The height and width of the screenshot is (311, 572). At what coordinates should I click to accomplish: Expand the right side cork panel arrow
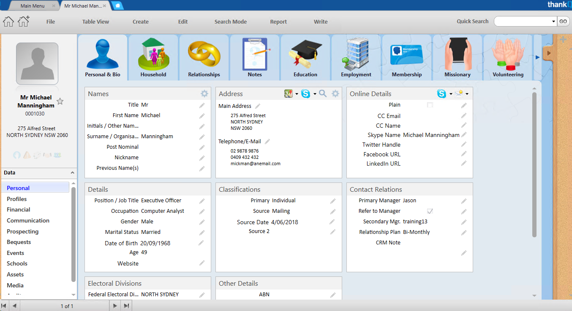548,53
